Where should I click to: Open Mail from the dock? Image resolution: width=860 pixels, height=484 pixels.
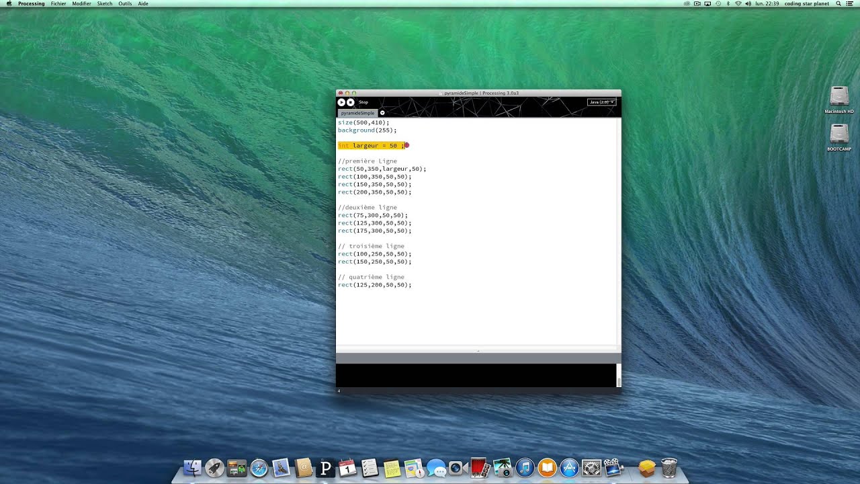point(281,468)
